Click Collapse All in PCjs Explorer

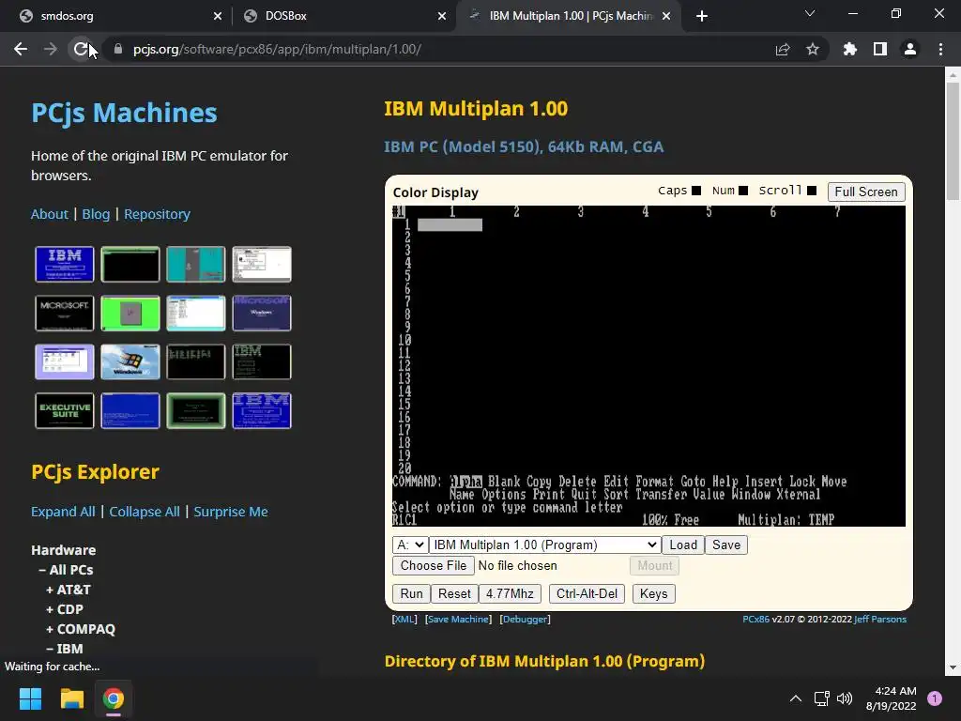(x=145, y=512)
